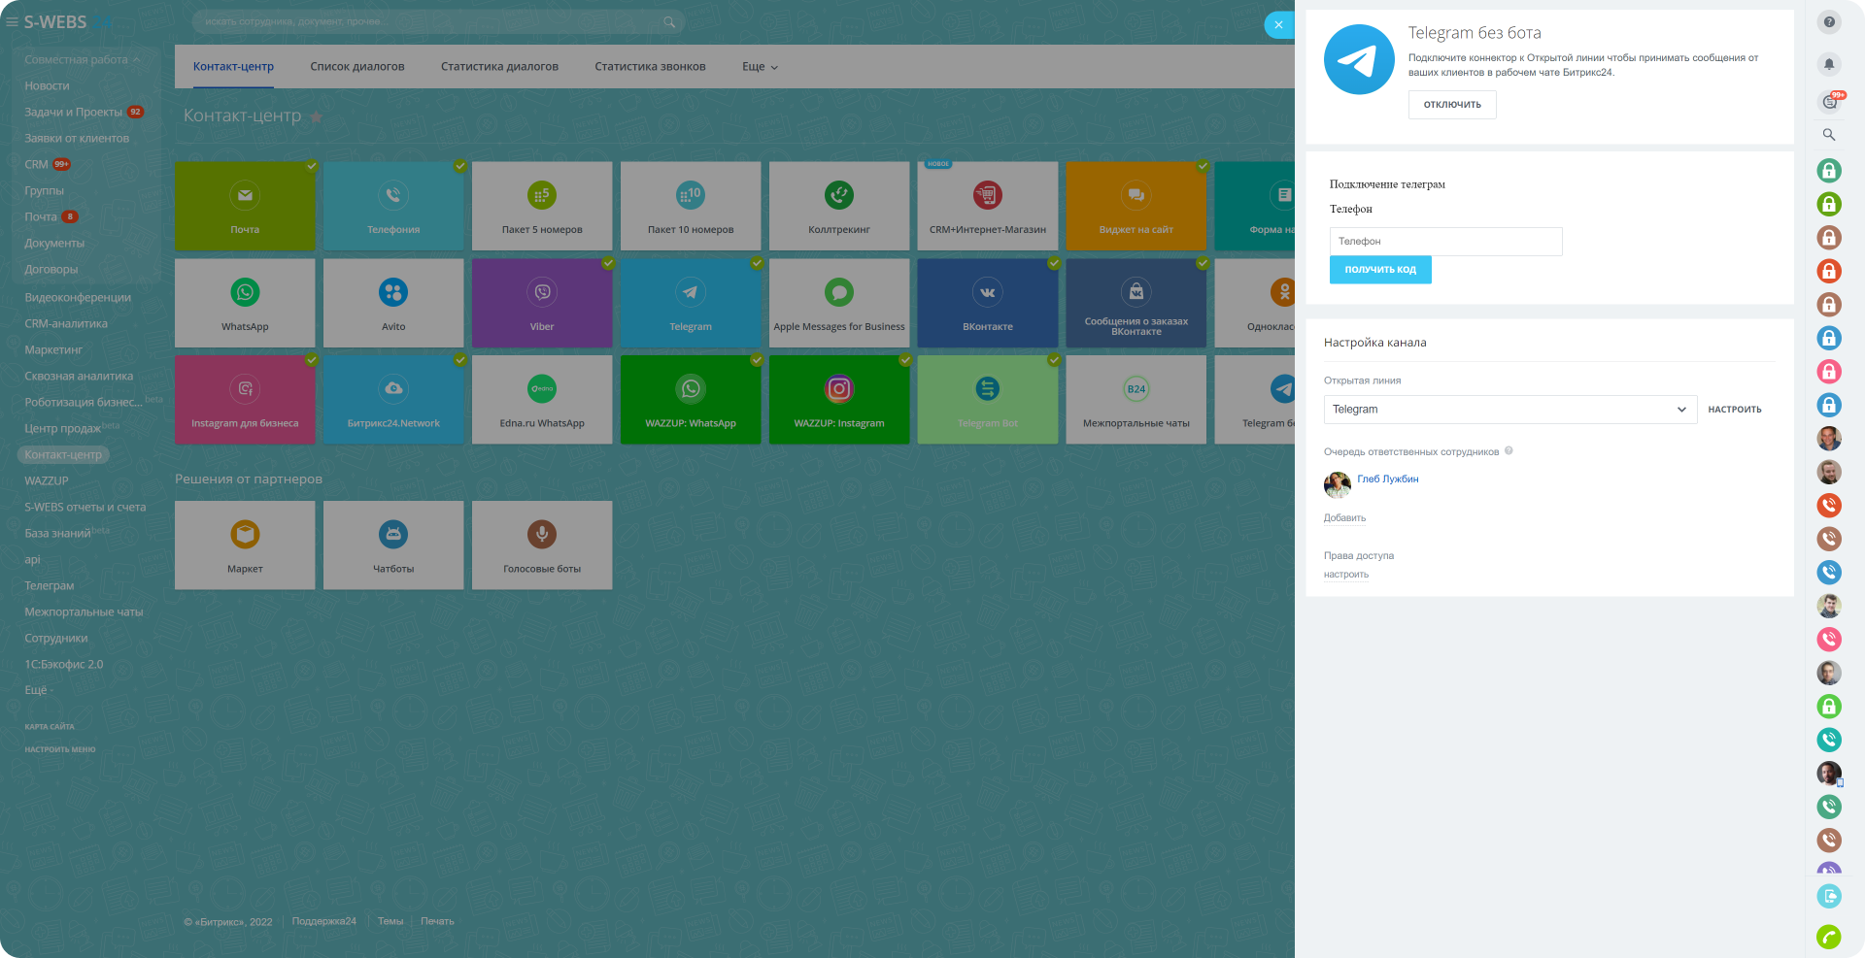The image size is (1865, 958).
Task: Expand the Открытая линия Telegram dropdown
Action: [x=1509, y=410]
